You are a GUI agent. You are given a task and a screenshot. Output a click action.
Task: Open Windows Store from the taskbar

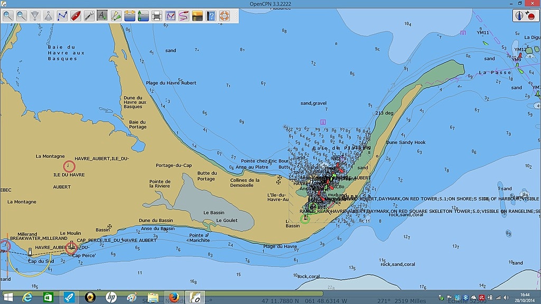[x=48, y=297]
